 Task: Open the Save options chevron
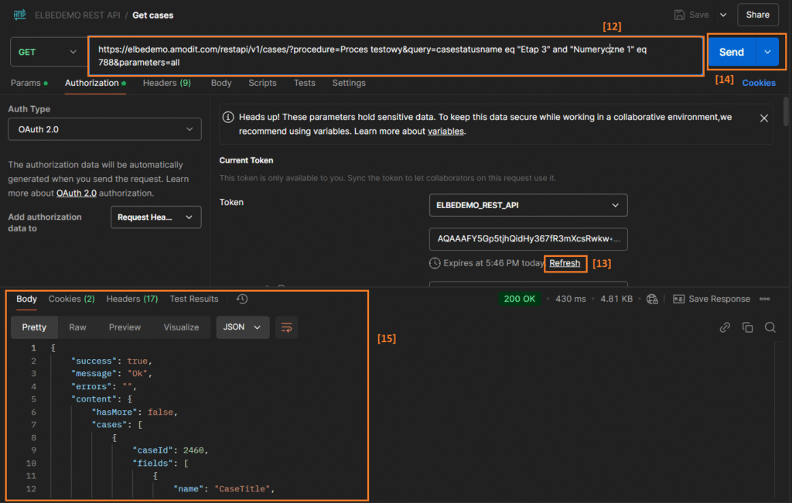point(723,15)
